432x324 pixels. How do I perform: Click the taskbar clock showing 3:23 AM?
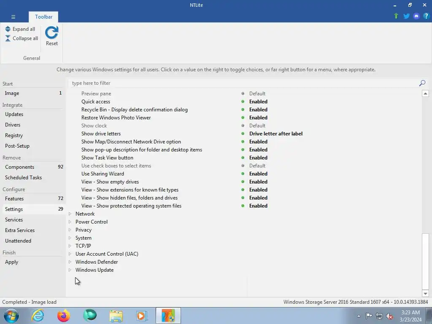[x=410, y=316]
